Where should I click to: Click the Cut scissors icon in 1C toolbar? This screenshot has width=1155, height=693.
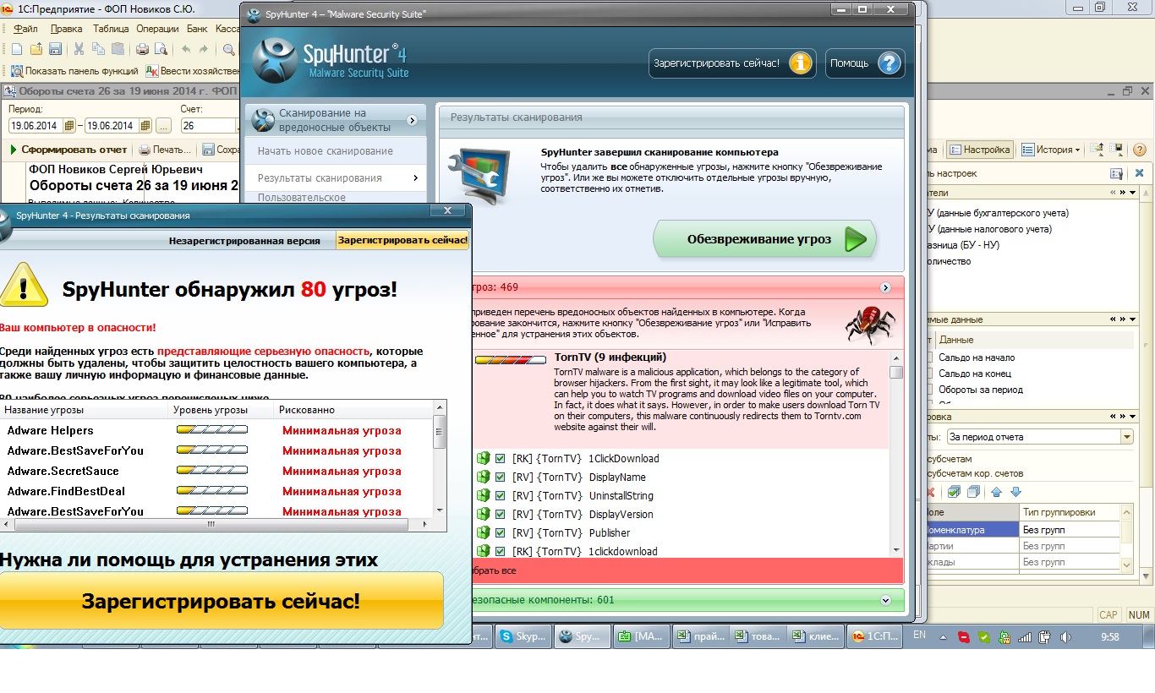pyautogui.click(x=79, y=49)
